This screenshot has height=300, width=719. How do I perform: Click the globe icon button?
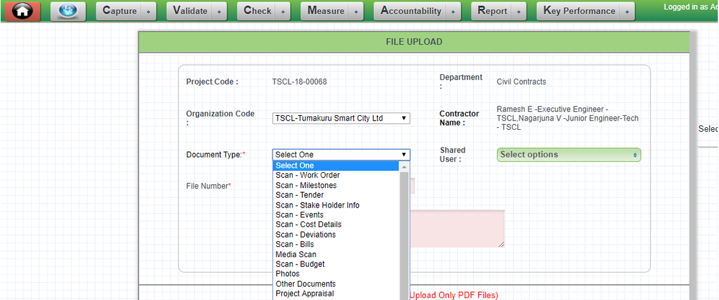[x=68, y=11]
